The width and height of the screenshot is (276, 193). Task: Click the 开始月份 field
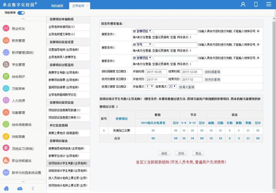tap(156, 79)
